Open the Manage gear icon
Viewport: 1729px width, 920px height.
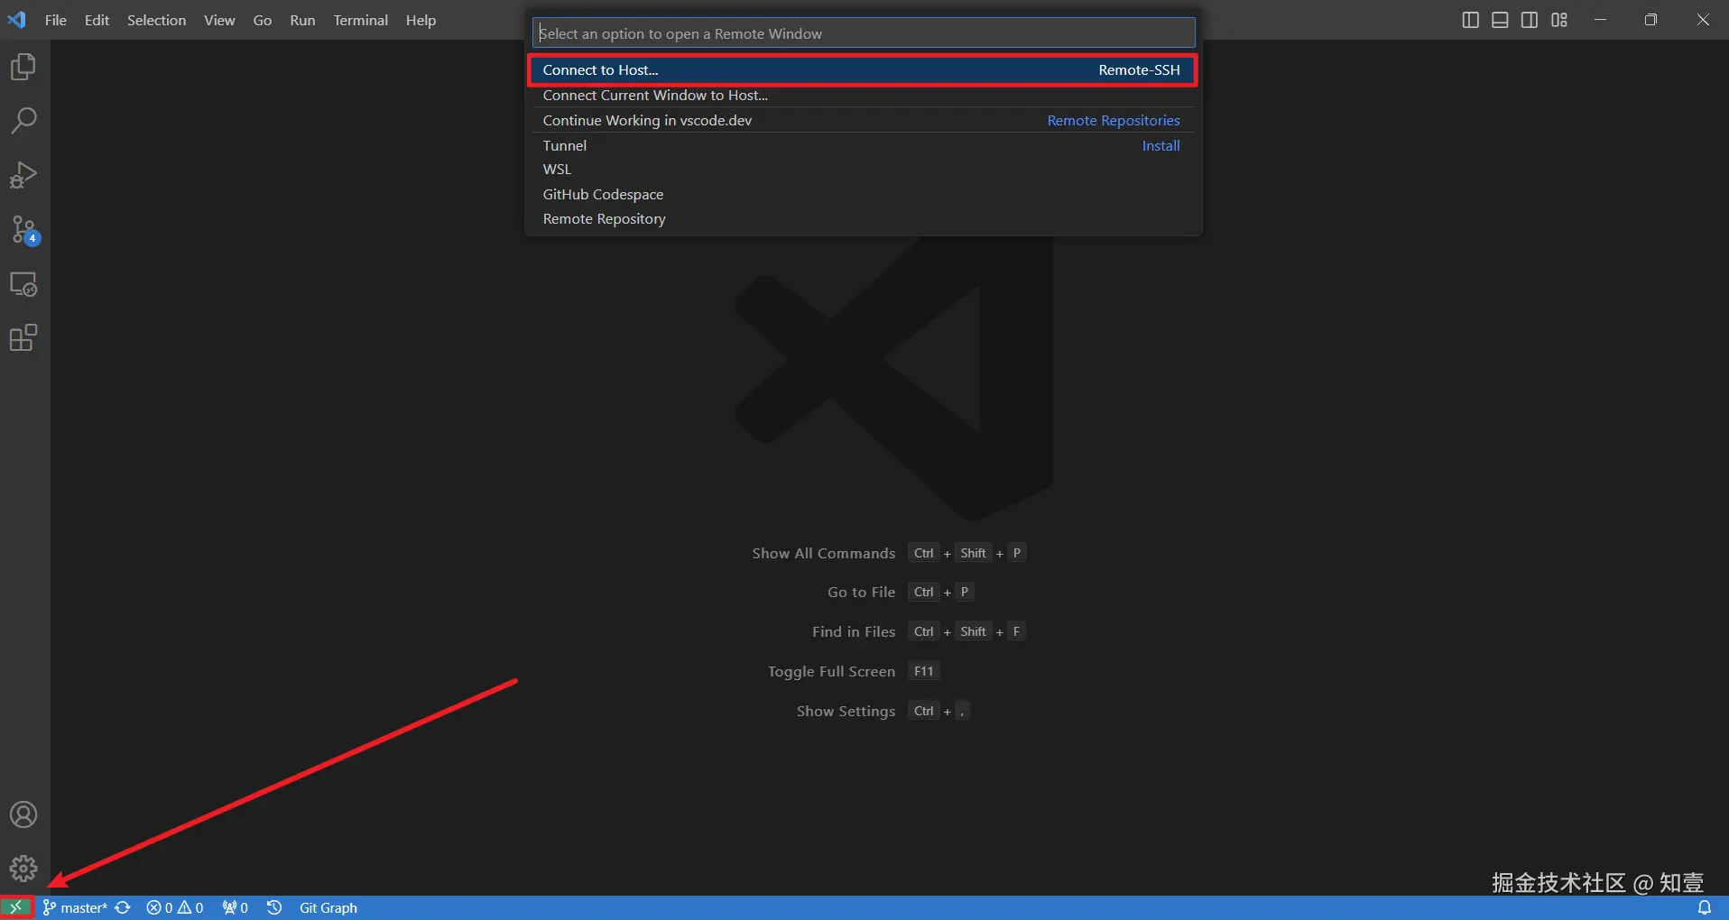[23, 869]
